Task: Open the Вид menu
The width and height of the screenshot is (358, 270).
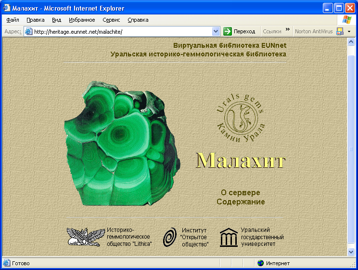Action: pyautogui.click(x=56, y=20)
